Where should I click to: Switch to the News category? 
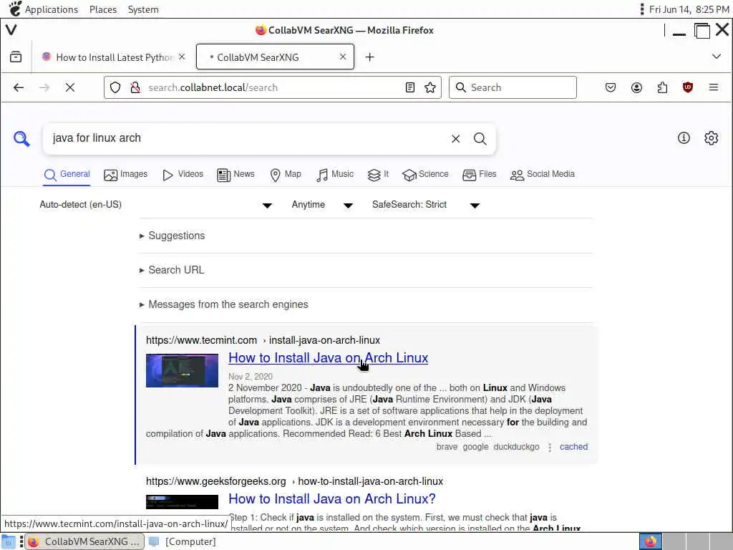(236, 175)
